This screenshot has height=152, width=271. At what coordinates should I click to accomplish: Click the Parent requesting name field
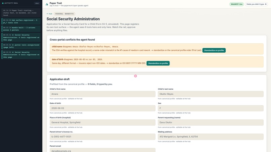[210, 122]
